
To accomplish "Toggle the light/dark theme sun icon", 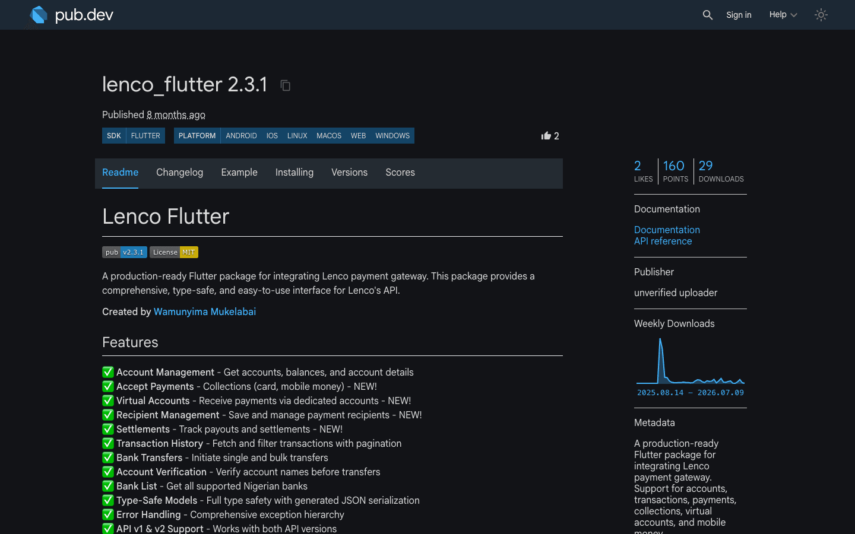I will tap(821, 15).
